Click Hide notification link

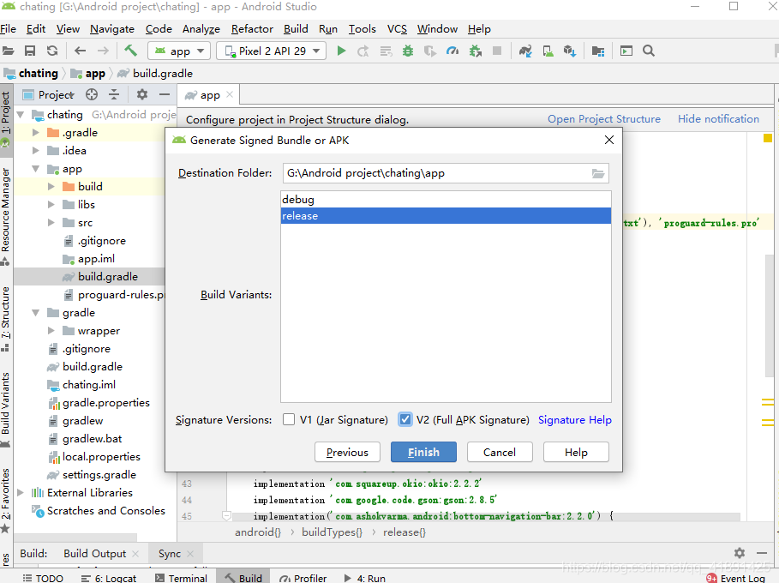[x=718, y=119]
